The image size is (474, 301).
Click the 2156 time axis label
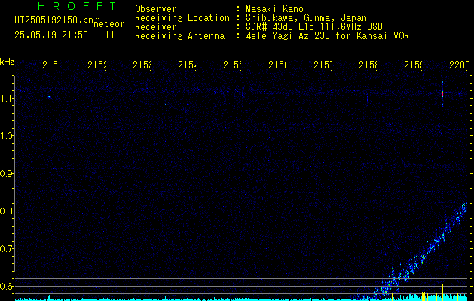coord(277,65)
